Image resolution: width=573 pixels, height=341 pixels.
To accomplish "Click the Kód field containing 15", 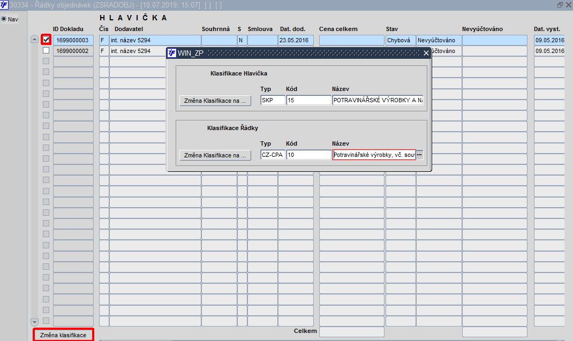I will (309, 100).
